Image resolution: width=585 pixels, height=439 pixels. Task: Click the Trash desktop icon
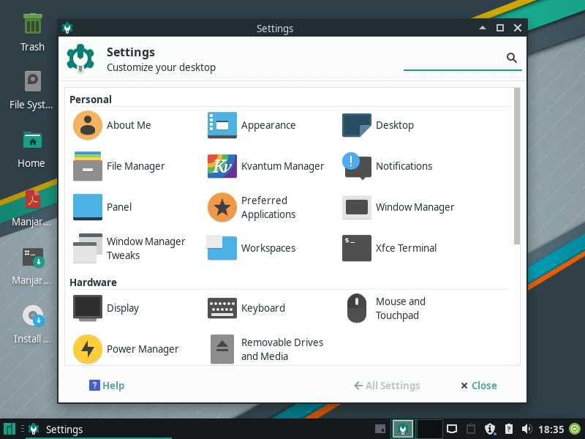point(32,24)
